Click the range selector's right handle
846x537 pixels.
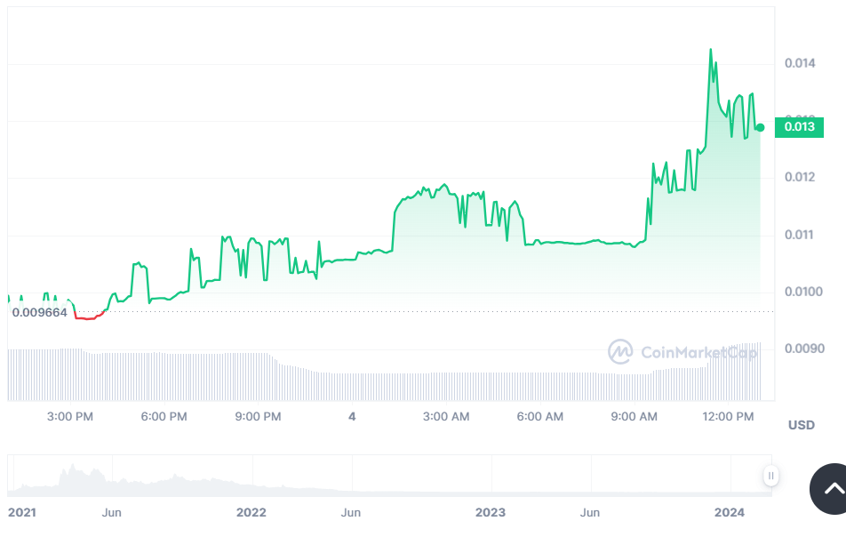tap(770, 476)
